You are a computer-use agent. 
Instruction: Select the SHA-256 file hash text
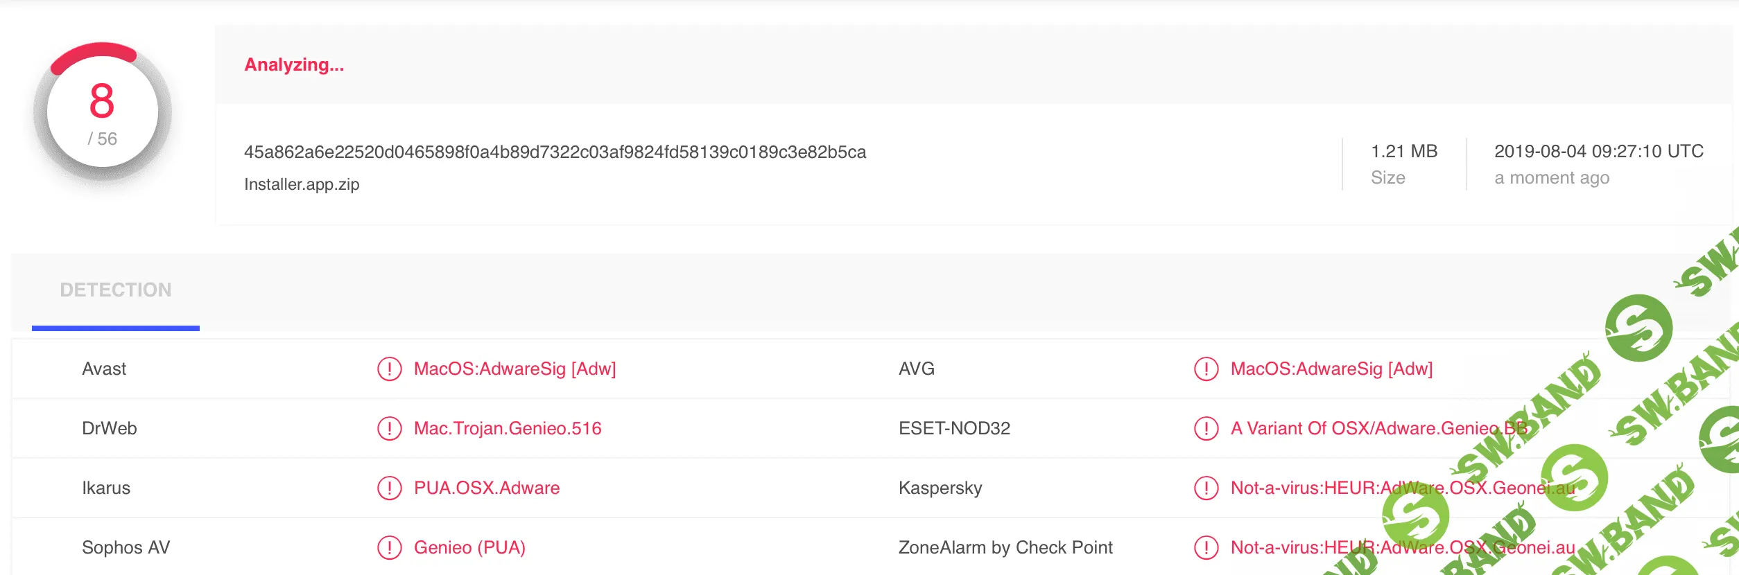(x=555, y=152)
